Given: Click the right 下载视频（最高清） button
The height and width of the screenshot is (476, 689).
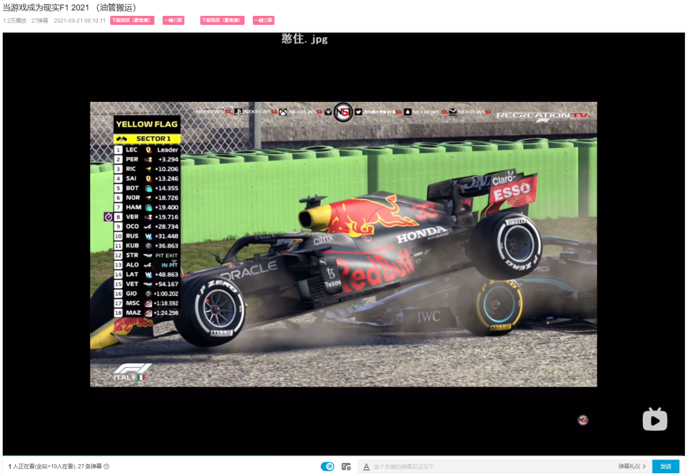Looking at the screenshot, I should click(x=223, y=20).
